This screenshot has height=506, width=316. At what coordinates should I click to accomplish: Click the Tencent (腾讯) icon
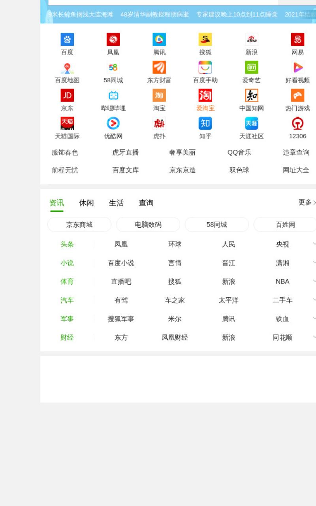(x=159, y=40)
